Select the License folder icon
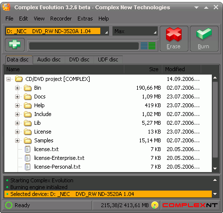Image resolution: width=223 pixels, height=213 pixels. pyautogui.click(x=28, y=132)
